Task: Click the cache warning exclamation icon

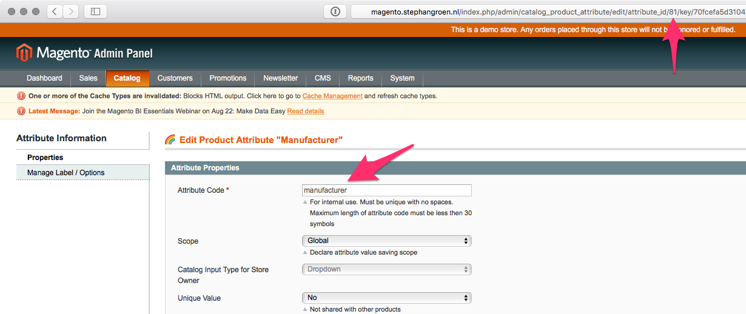Action: (21, 96)
